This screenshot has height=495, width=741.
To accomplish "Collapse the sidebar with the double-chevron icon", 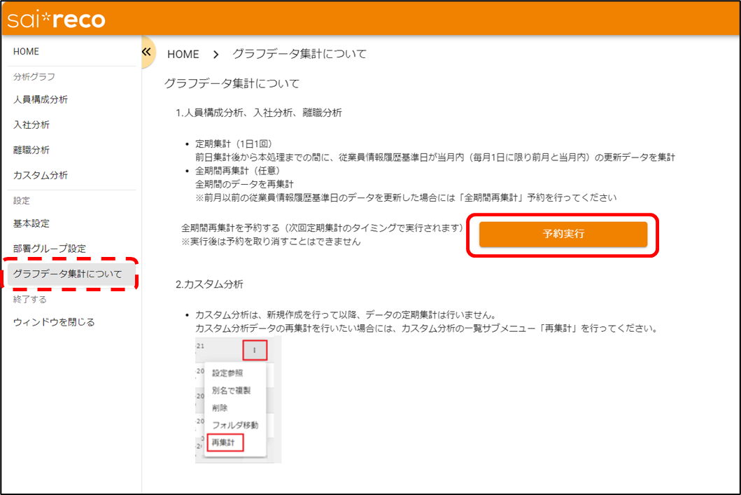I will tap(146, 53).
